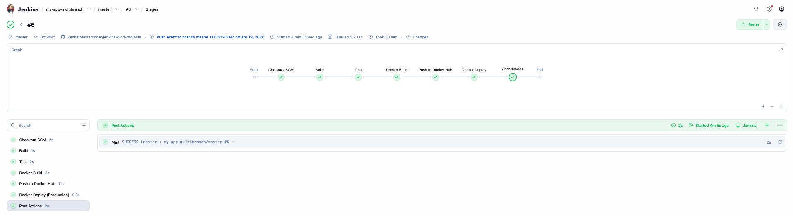The height and width of the screenshot is (216, 793).
Task: Select Docker Build stage in list
Action: coord(48,173)
